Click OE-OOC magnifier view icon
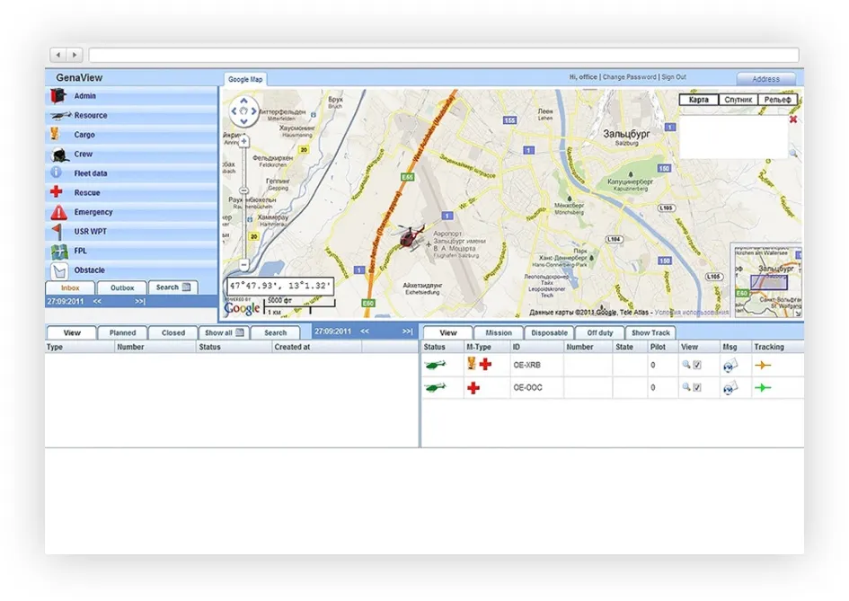 (686, 387)
